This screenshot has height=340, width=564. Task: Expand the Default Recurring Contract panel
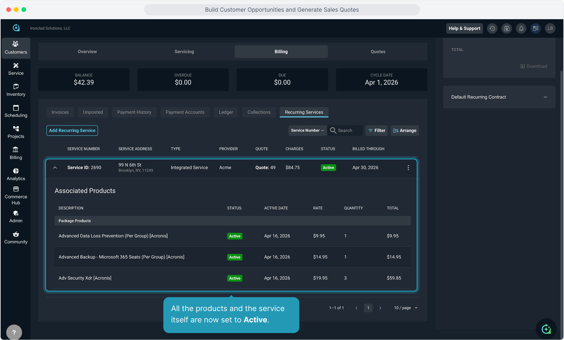(545, 97)
